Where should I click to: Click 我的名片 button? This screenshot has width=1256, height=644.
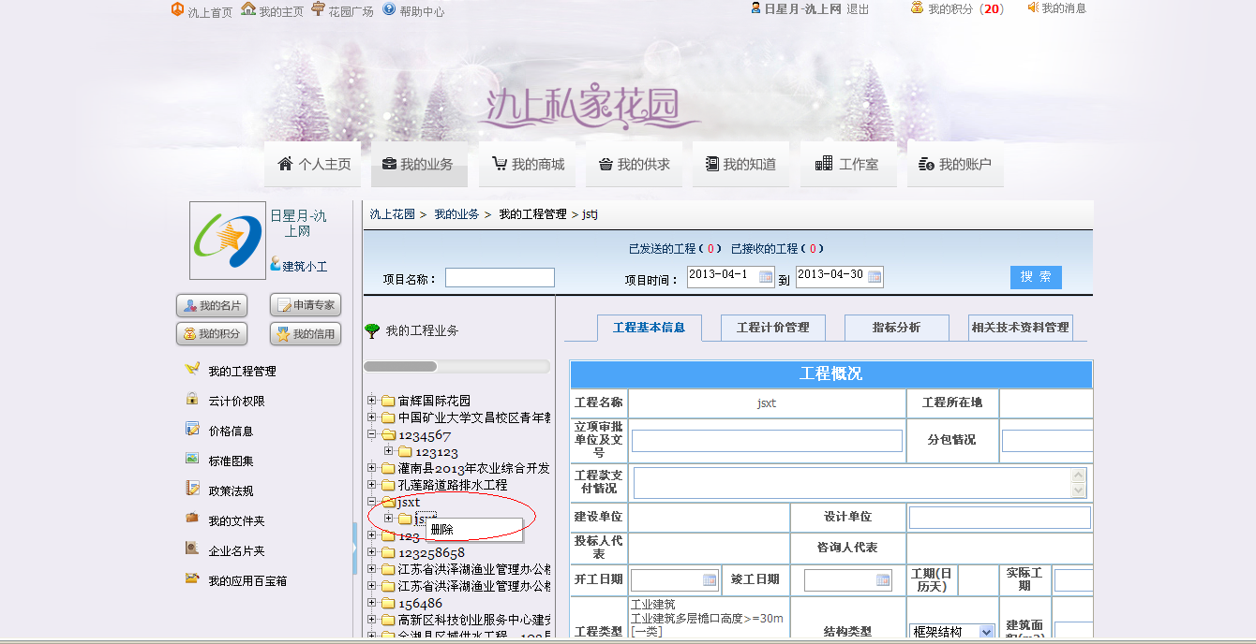click(x=212, y=306)
